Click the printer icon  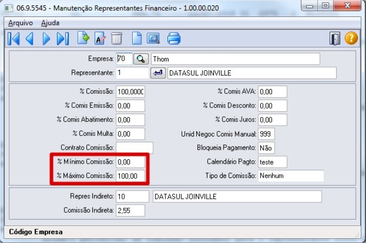coord(174,38)
